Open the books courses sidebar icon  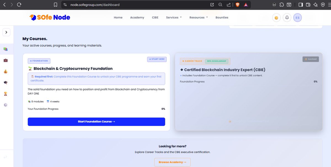pyautogui.click(x=6, y=49)
